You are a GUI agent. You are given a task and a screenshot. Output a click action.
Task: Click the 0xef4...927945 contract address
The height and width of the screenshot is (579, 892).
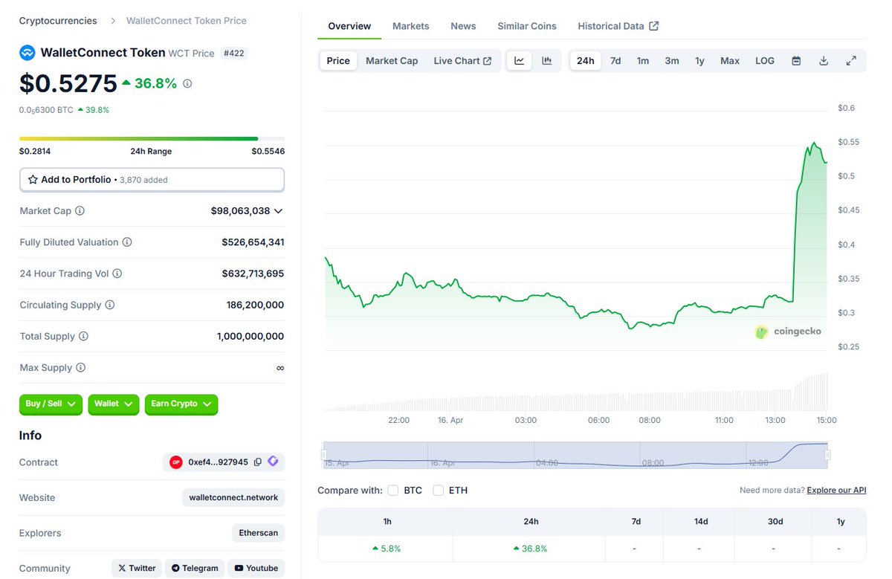click(x=219, y=462)
